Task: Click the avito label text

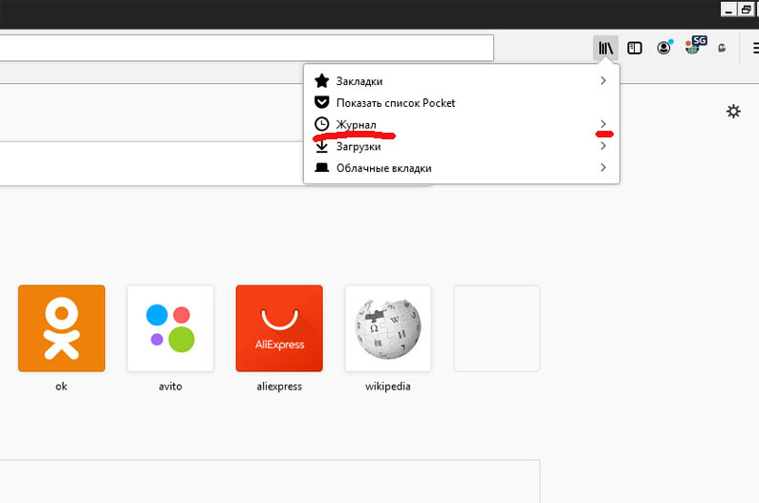Action: pyautogui.click(x=170, y=386)
